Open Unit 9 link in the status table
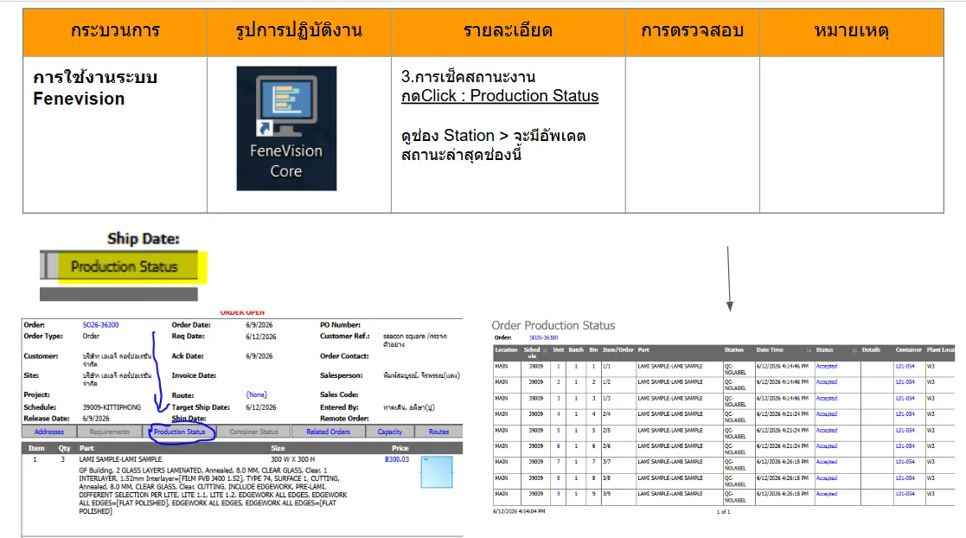 (559, 494)
